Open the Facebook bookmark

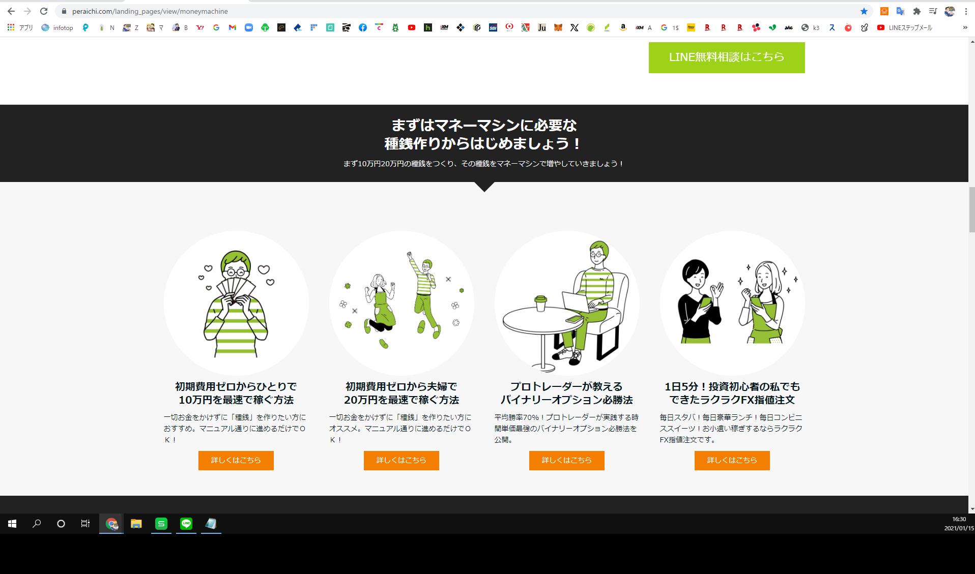tap(363, 27)
